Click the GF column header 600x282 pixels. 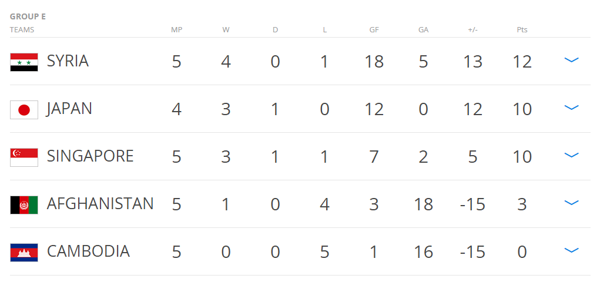374,29
